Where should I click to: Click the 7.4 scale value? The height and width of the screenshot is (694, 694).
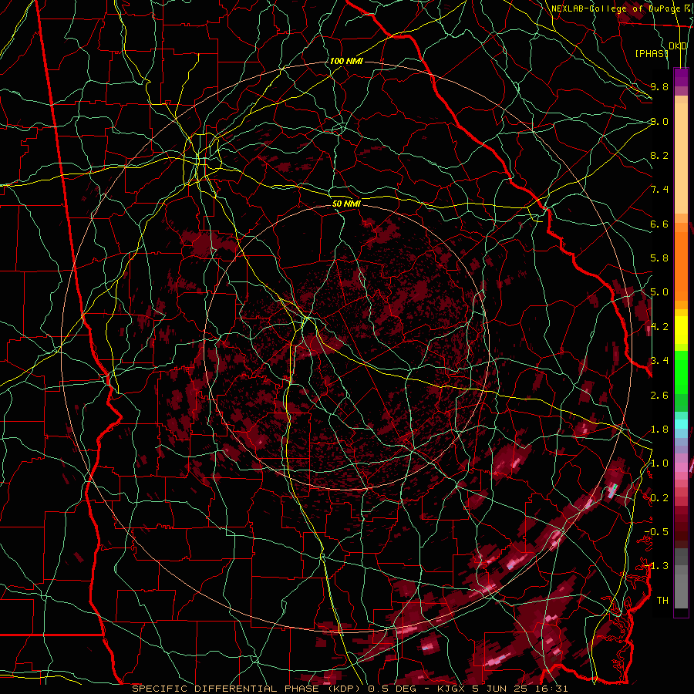(659, 190)
